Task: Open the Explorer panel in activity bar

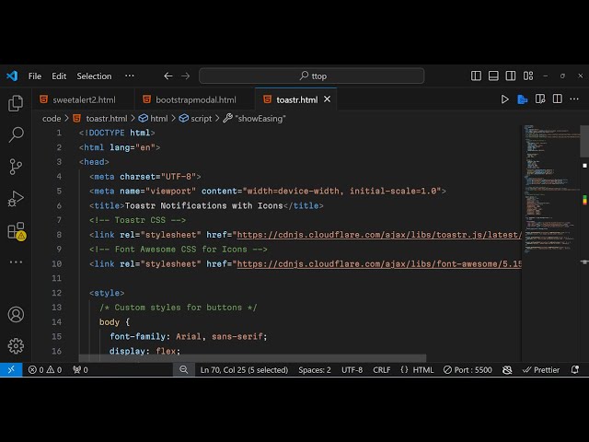Action: pos(16,104)
